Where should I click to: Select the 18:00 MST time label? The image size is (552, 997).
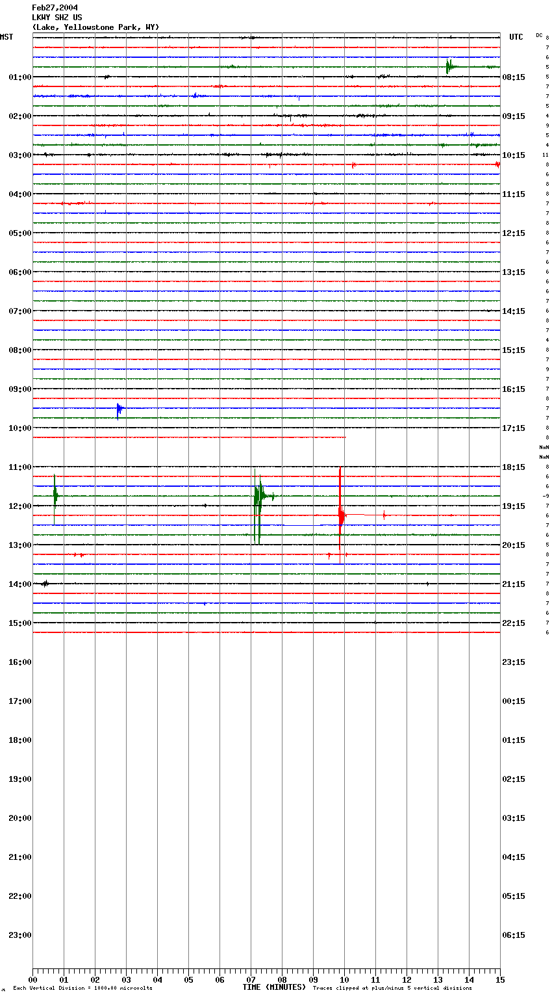(20, 740)
